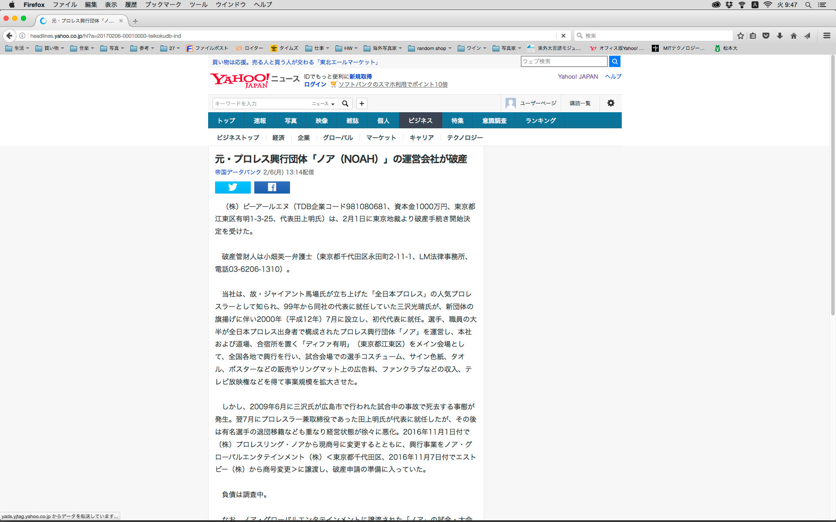Go to Firefox home page icon
The image size is (836, 522).
click(793, 36)
